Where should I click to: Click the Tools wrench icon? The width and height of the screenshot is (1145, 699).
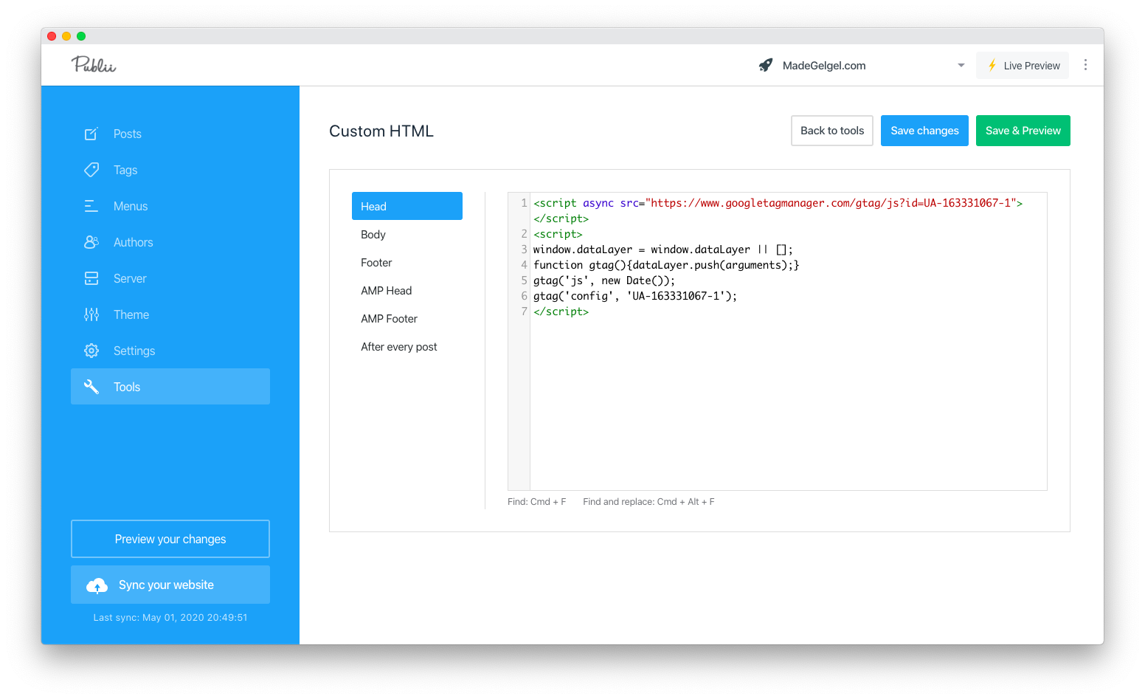click(91, 387)
